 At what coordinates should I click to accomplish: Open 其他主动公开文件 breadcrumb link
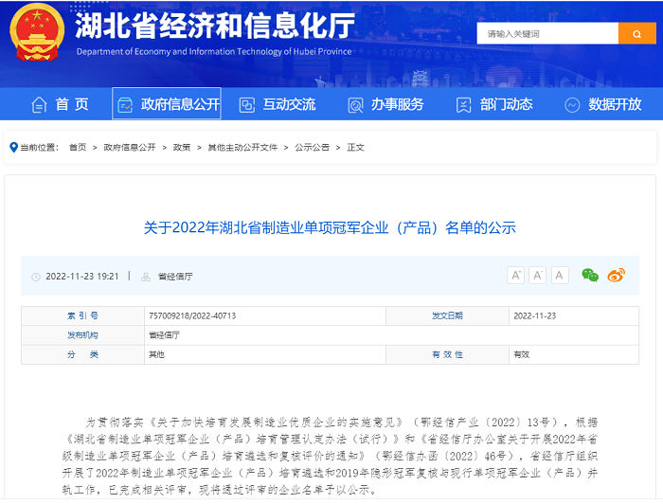(242, 148)
